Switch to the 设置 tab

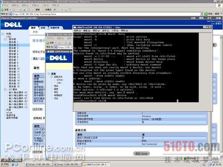click(43, 28)
